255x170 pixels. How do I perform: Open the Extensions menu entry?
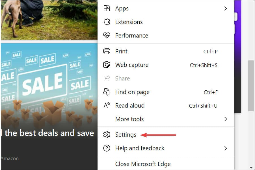[166, 22]
